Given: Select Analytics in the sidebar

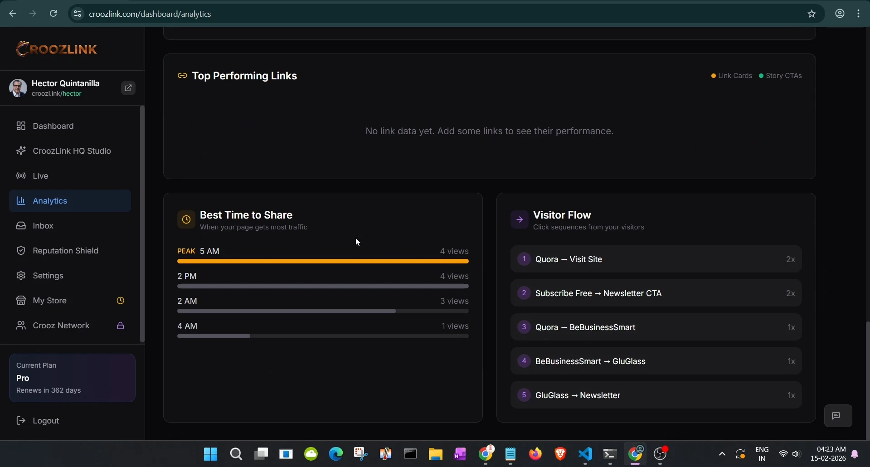Looking at the screenshot, I should click(x=50, y=201).
